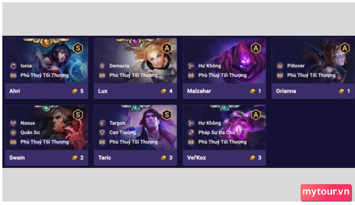
Task: Click the Quân Sư trait icon on Swain's card
Action: point(13,133)
